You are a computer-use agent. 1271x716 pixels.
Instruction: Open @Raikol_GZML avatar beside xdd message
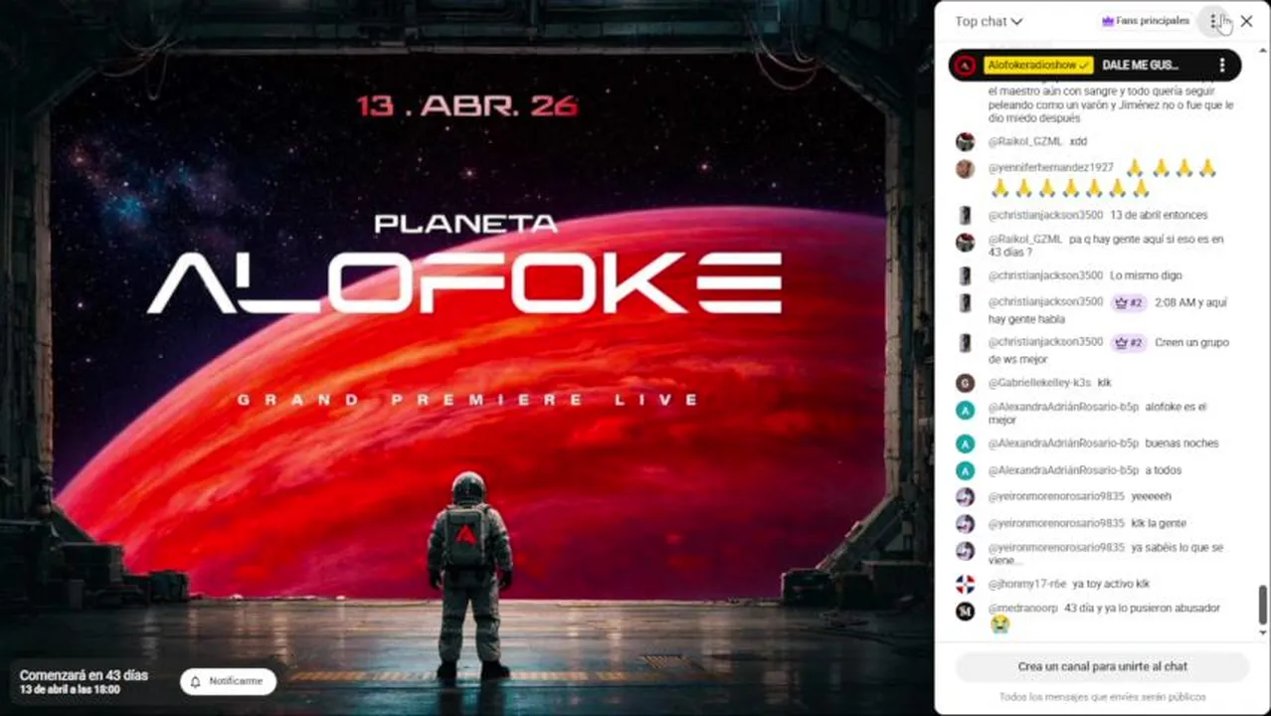(x=965, y=141)
